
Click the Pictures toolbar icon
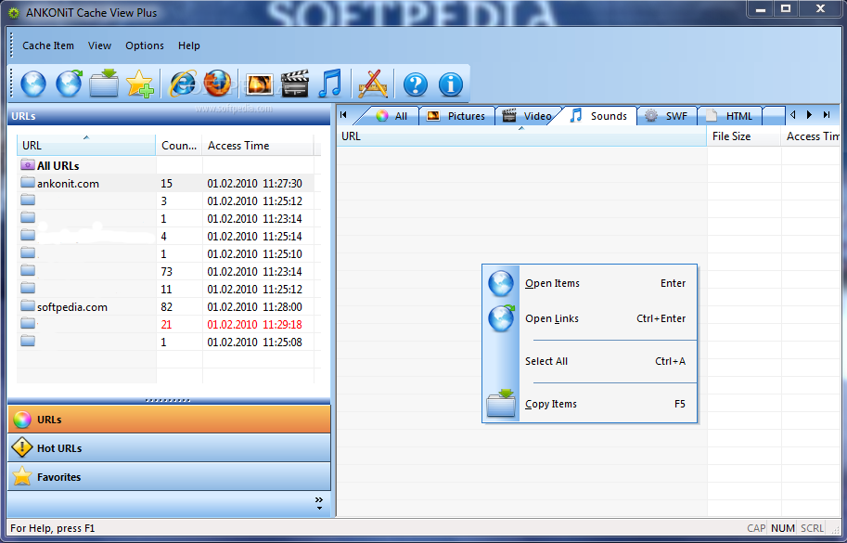(x=259, y=84)
